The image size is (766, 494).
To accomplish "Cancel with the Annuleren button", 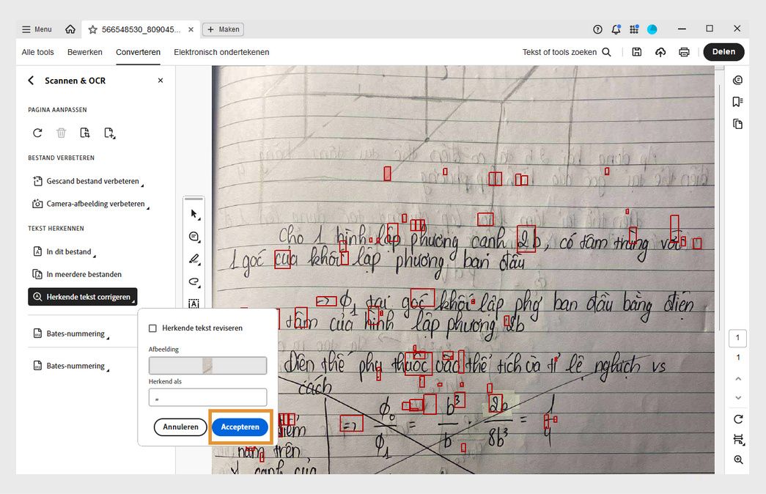I will [180, 427].
